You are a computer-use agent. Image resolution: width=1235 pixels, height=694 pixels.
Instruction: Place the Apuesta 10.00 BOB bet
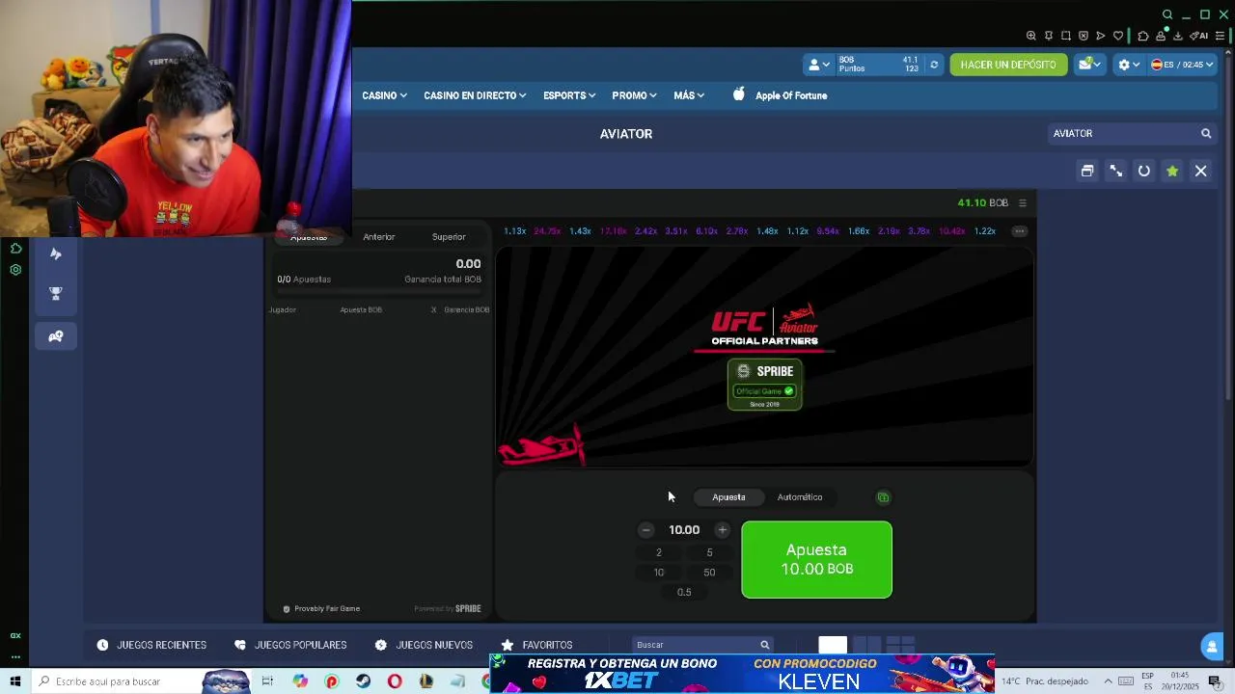coord(816,560)
